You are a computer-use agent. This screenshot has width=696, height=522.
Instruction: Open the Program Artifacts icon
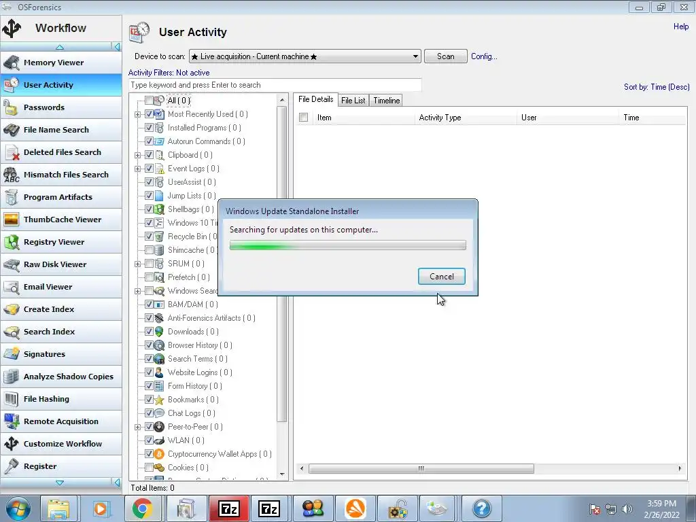point(11,197)
